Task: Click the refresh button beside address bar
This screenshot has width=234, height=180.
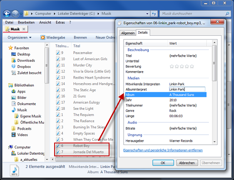Action: click(x=154, y=14)
